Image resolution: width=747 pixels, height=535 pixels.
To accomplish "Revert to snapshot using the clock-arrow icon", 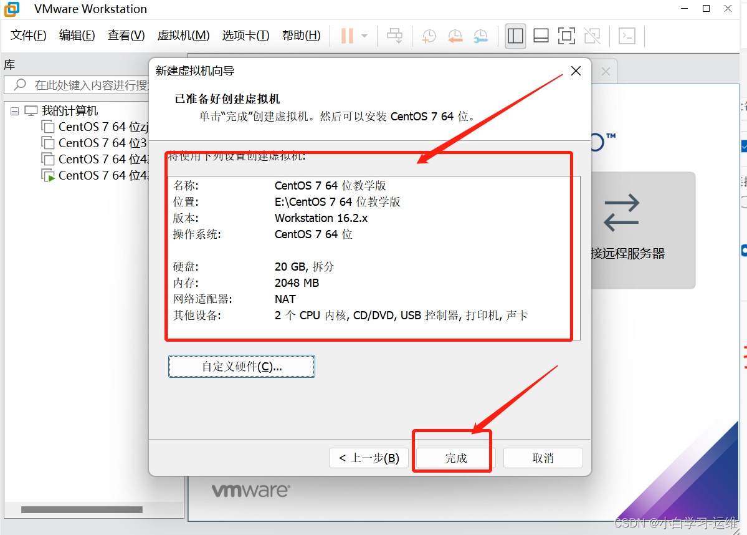I will click(455, 36).
